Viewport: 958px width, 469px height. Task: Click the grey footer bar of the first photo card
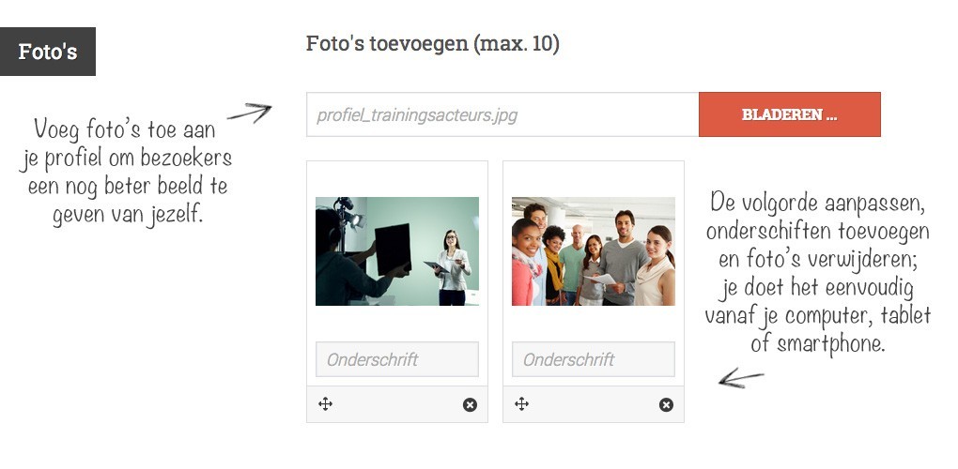(397, 403)
